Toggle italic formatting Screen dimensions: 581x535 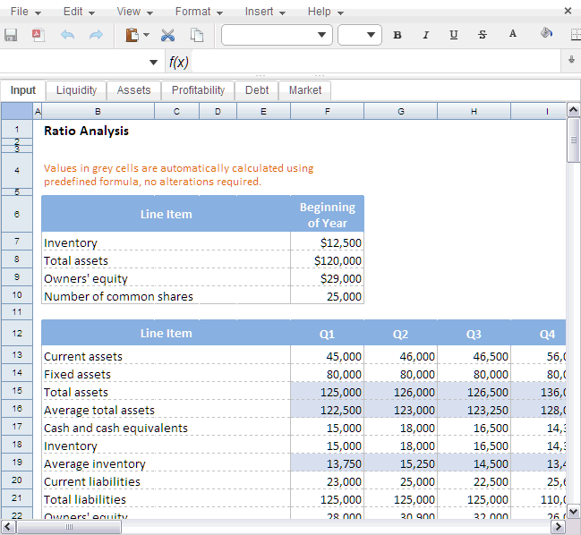426,35
